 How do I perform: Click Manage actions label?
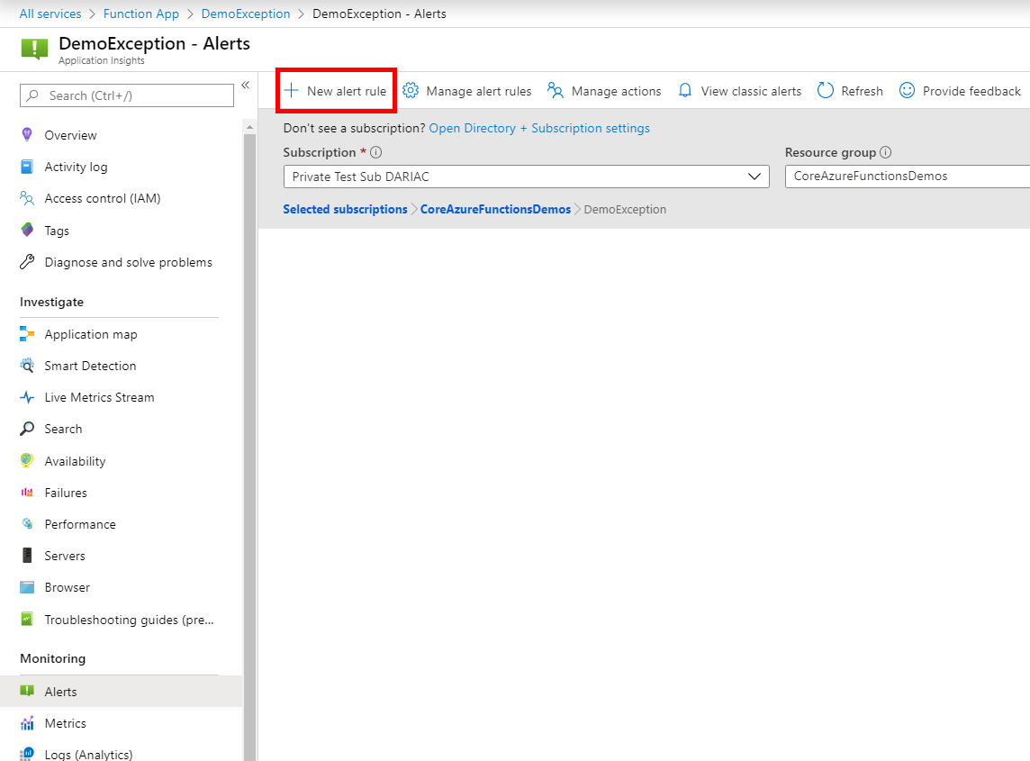point(616,91)
